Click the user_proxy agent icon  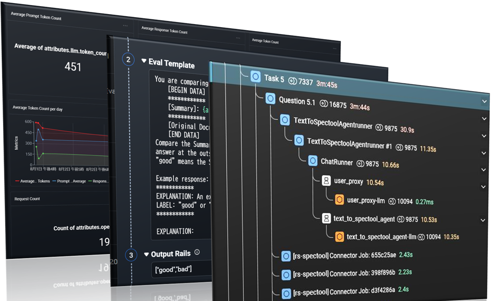326,181
